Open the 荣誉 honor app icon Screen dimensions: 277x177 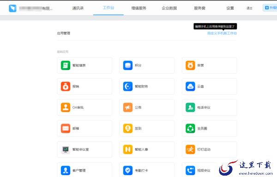tap(190, 65)
